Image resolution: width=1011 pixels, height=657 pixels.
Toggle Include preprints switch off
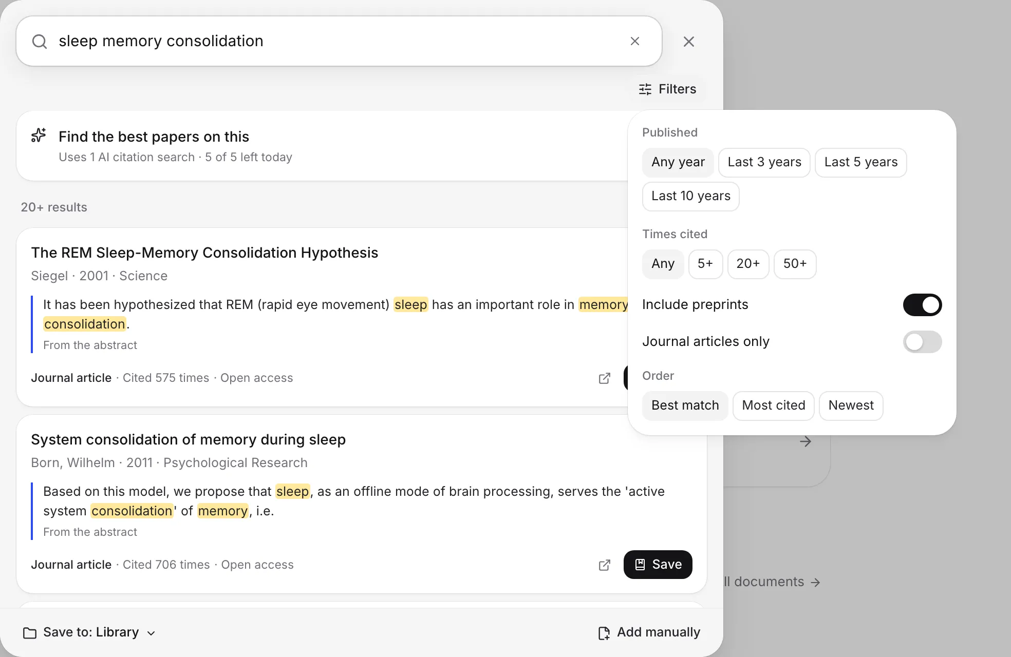pos(923,305)
